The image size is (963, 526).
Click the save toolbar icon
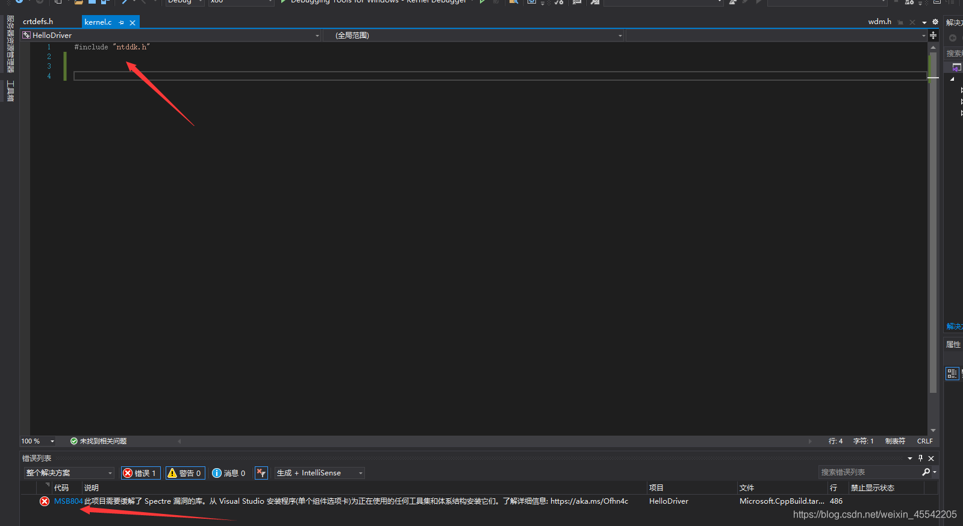pyautogui.click(x=92, y=2)
